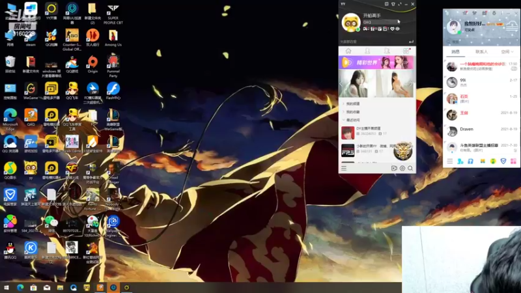Switch to YY single-person contacts tab

coord(367,51)
